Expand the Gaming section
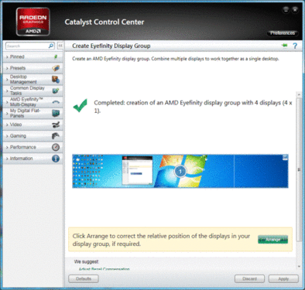305x290 pixels. pos(33,136)
